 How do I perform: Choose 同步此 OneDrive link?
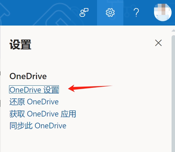[x=38, y=126]
